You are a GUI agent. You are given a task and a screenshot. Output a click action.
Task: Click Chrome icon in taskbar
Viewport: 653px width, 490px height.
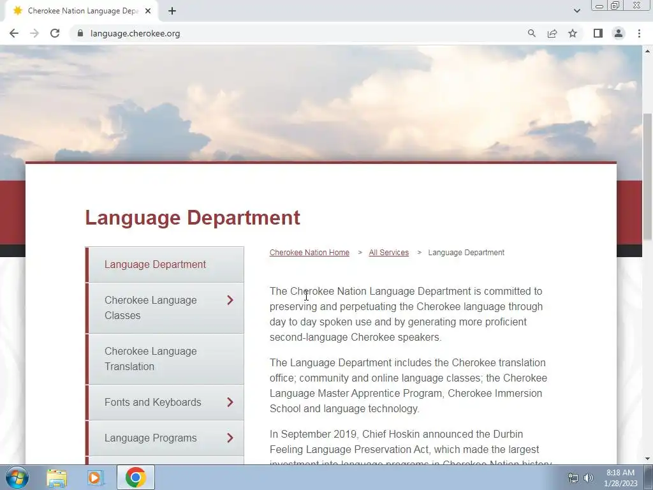(136, 477)
